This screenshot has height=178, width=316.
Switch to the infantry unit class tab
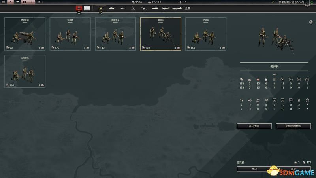coord(101,8)
